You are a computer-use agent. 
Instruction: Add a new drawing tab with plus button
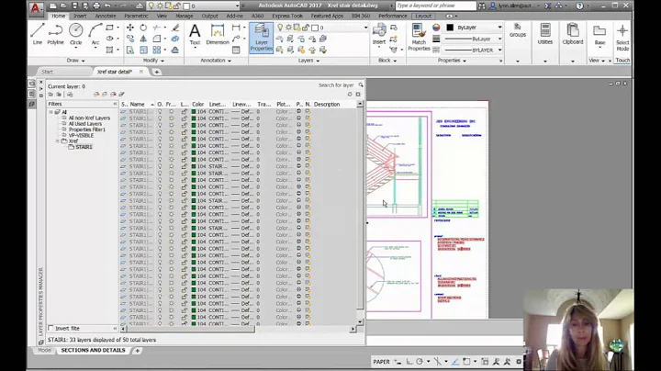156,73
